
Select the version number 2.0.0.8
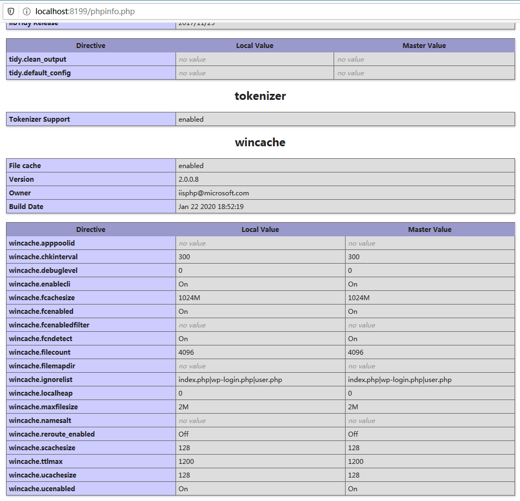pyautogui.click(x=189, y=180)
